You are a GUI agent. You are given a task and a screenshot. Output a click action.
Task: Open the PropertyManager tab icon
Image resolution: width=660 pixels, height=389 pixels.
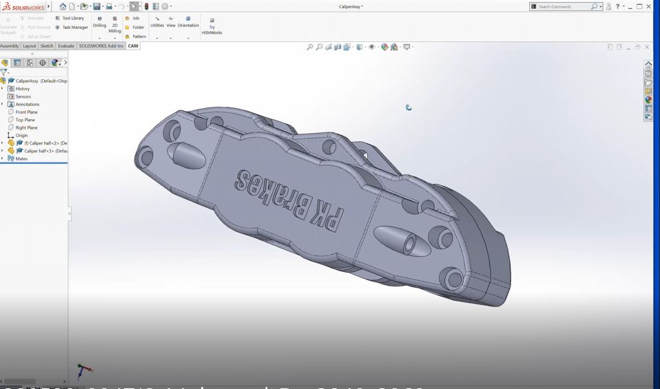click(x=18, y=63)
